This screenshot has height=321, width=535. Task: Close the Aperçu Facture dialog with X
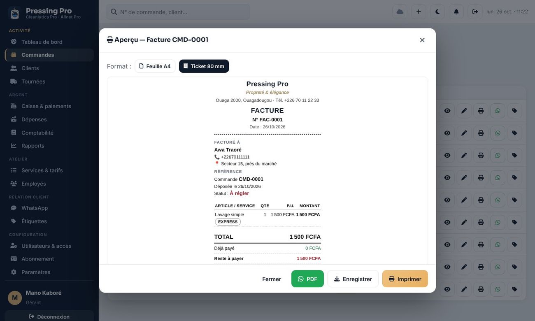coord(422,40)
